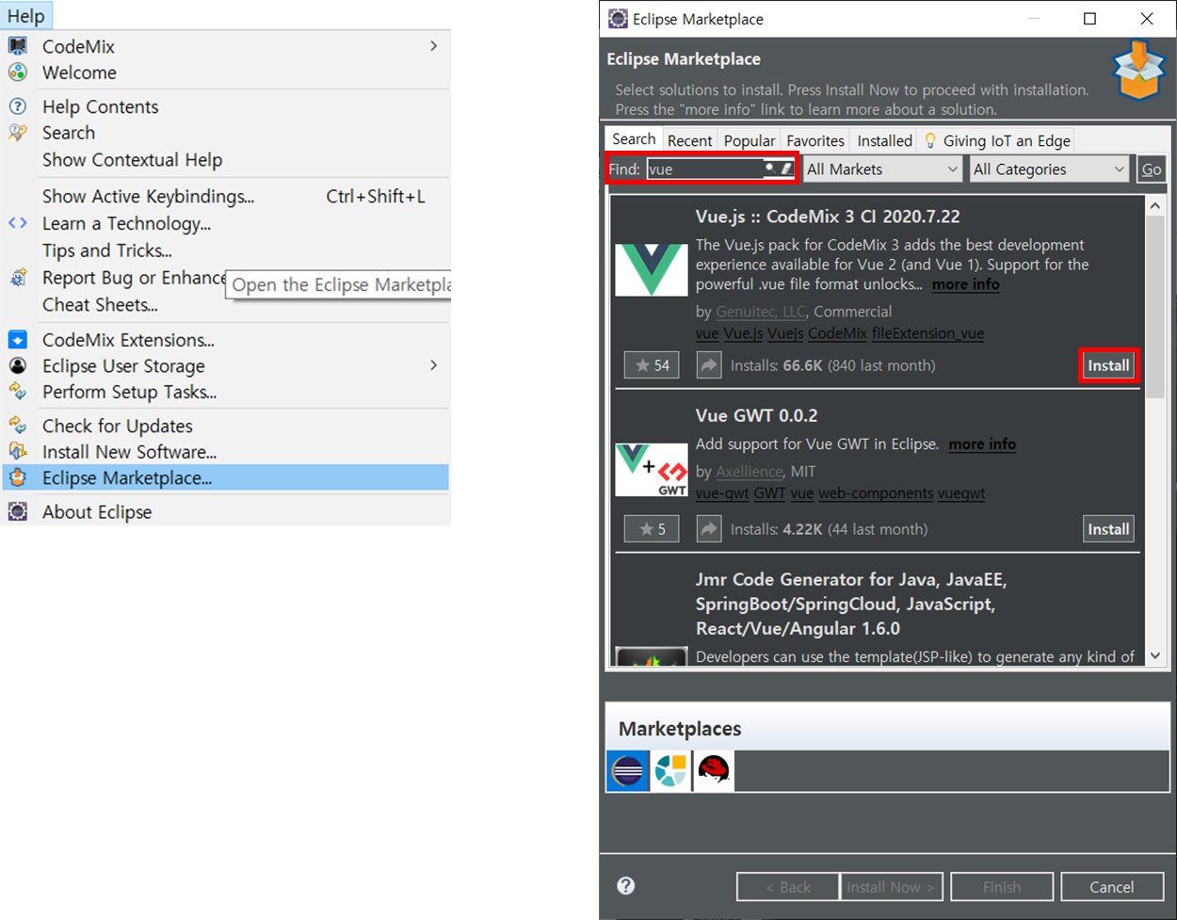Open more info link for Vue.js CodeMix
The image size is (1177, 920).
click(965, 284)
